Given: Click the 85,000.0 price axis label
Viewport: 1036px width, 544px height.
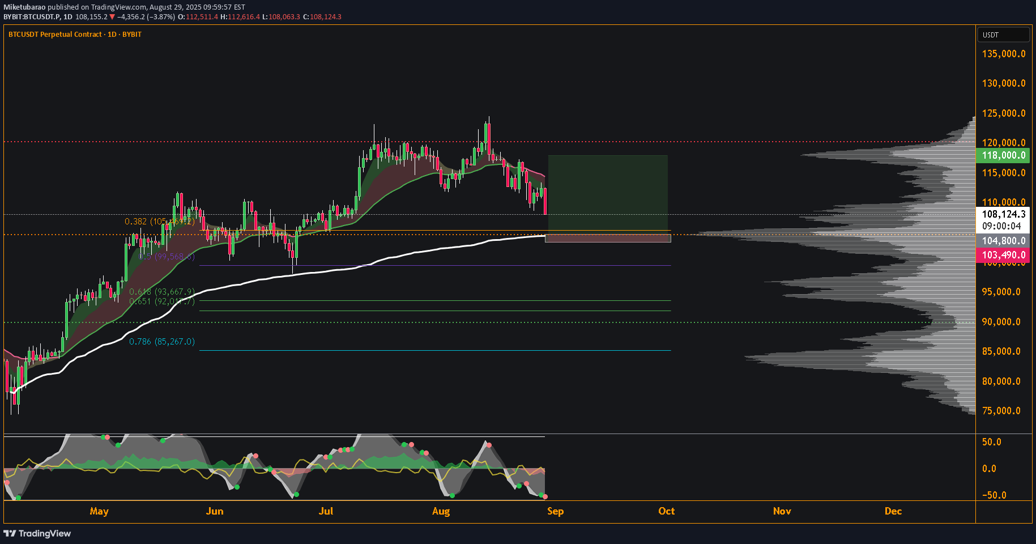Looking at the screenshot, I should [x=1001, y=351].
